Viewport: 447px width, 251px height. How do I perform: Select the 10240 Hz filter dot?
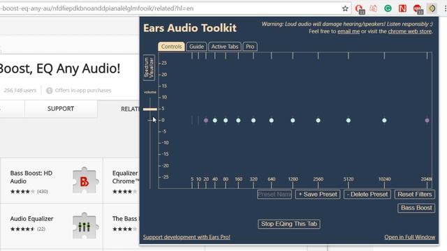pos(384,121)
